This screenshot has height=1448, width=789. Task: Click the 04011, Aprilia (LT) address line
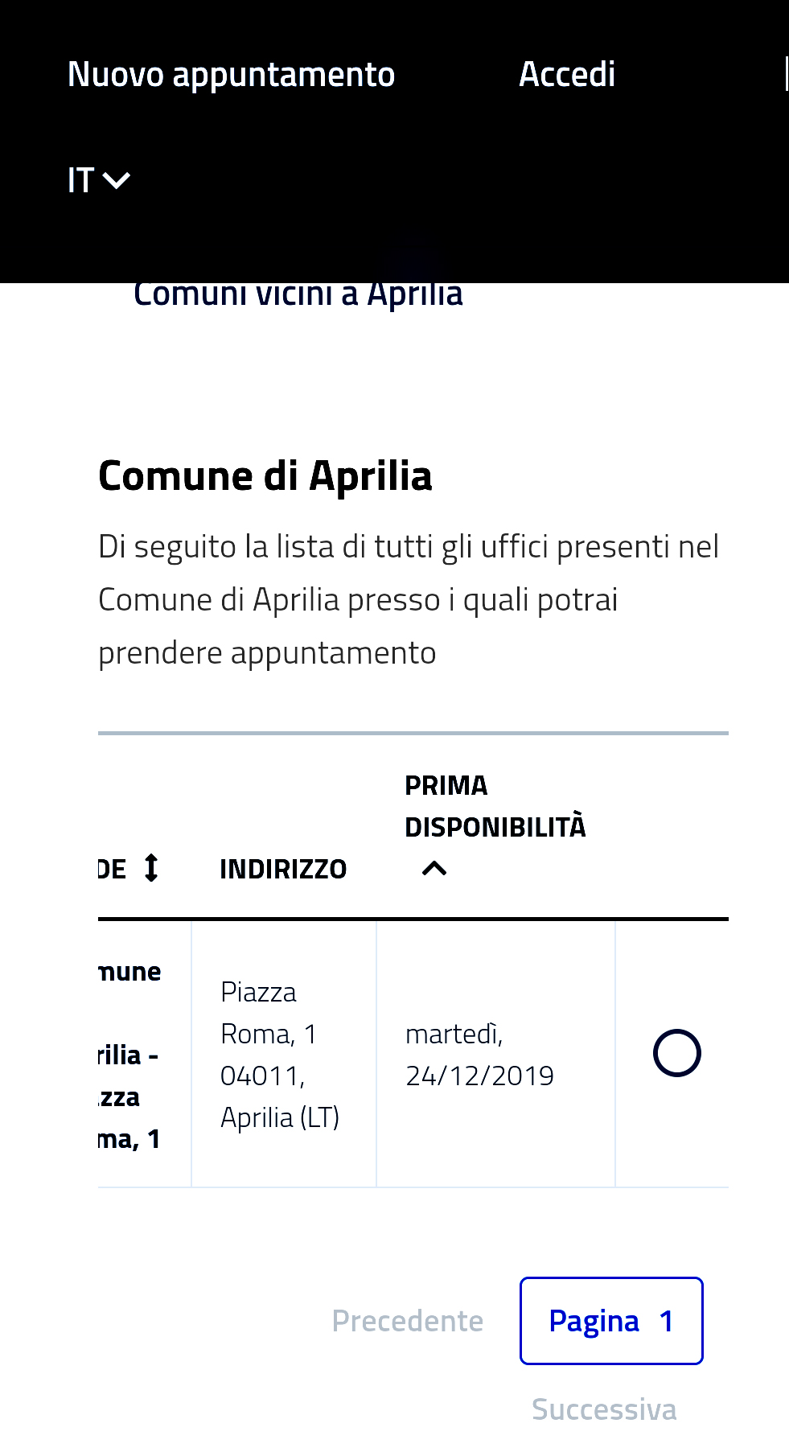[279, 1097]
